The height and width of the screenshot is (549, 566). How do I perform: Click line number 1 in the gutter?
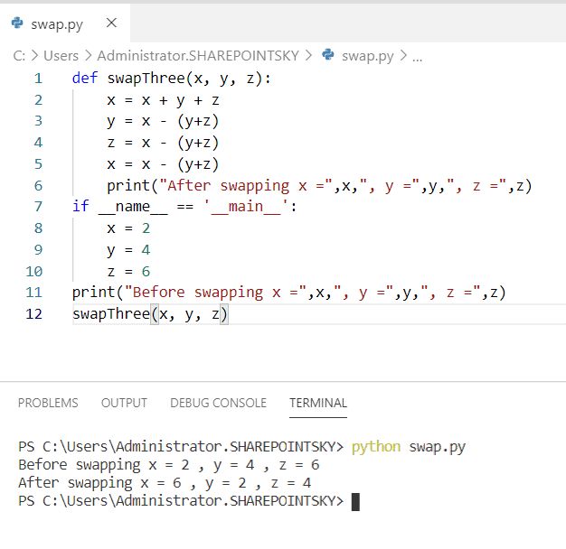coord(38,79)
